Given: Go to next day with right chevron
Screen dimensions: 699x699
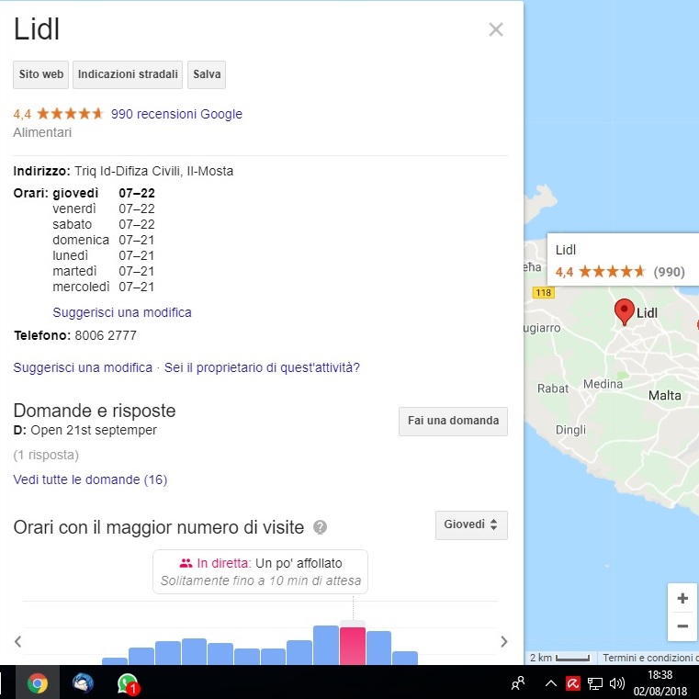Looking at the screenshot, I should pos(503,641).
